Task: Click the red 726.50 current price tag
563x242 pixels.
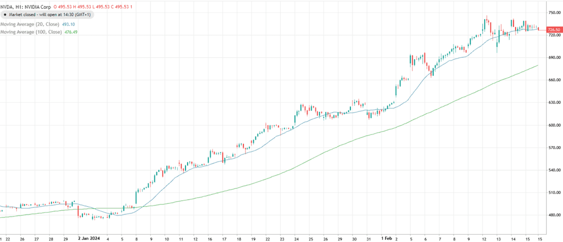Action: [553, 30]
